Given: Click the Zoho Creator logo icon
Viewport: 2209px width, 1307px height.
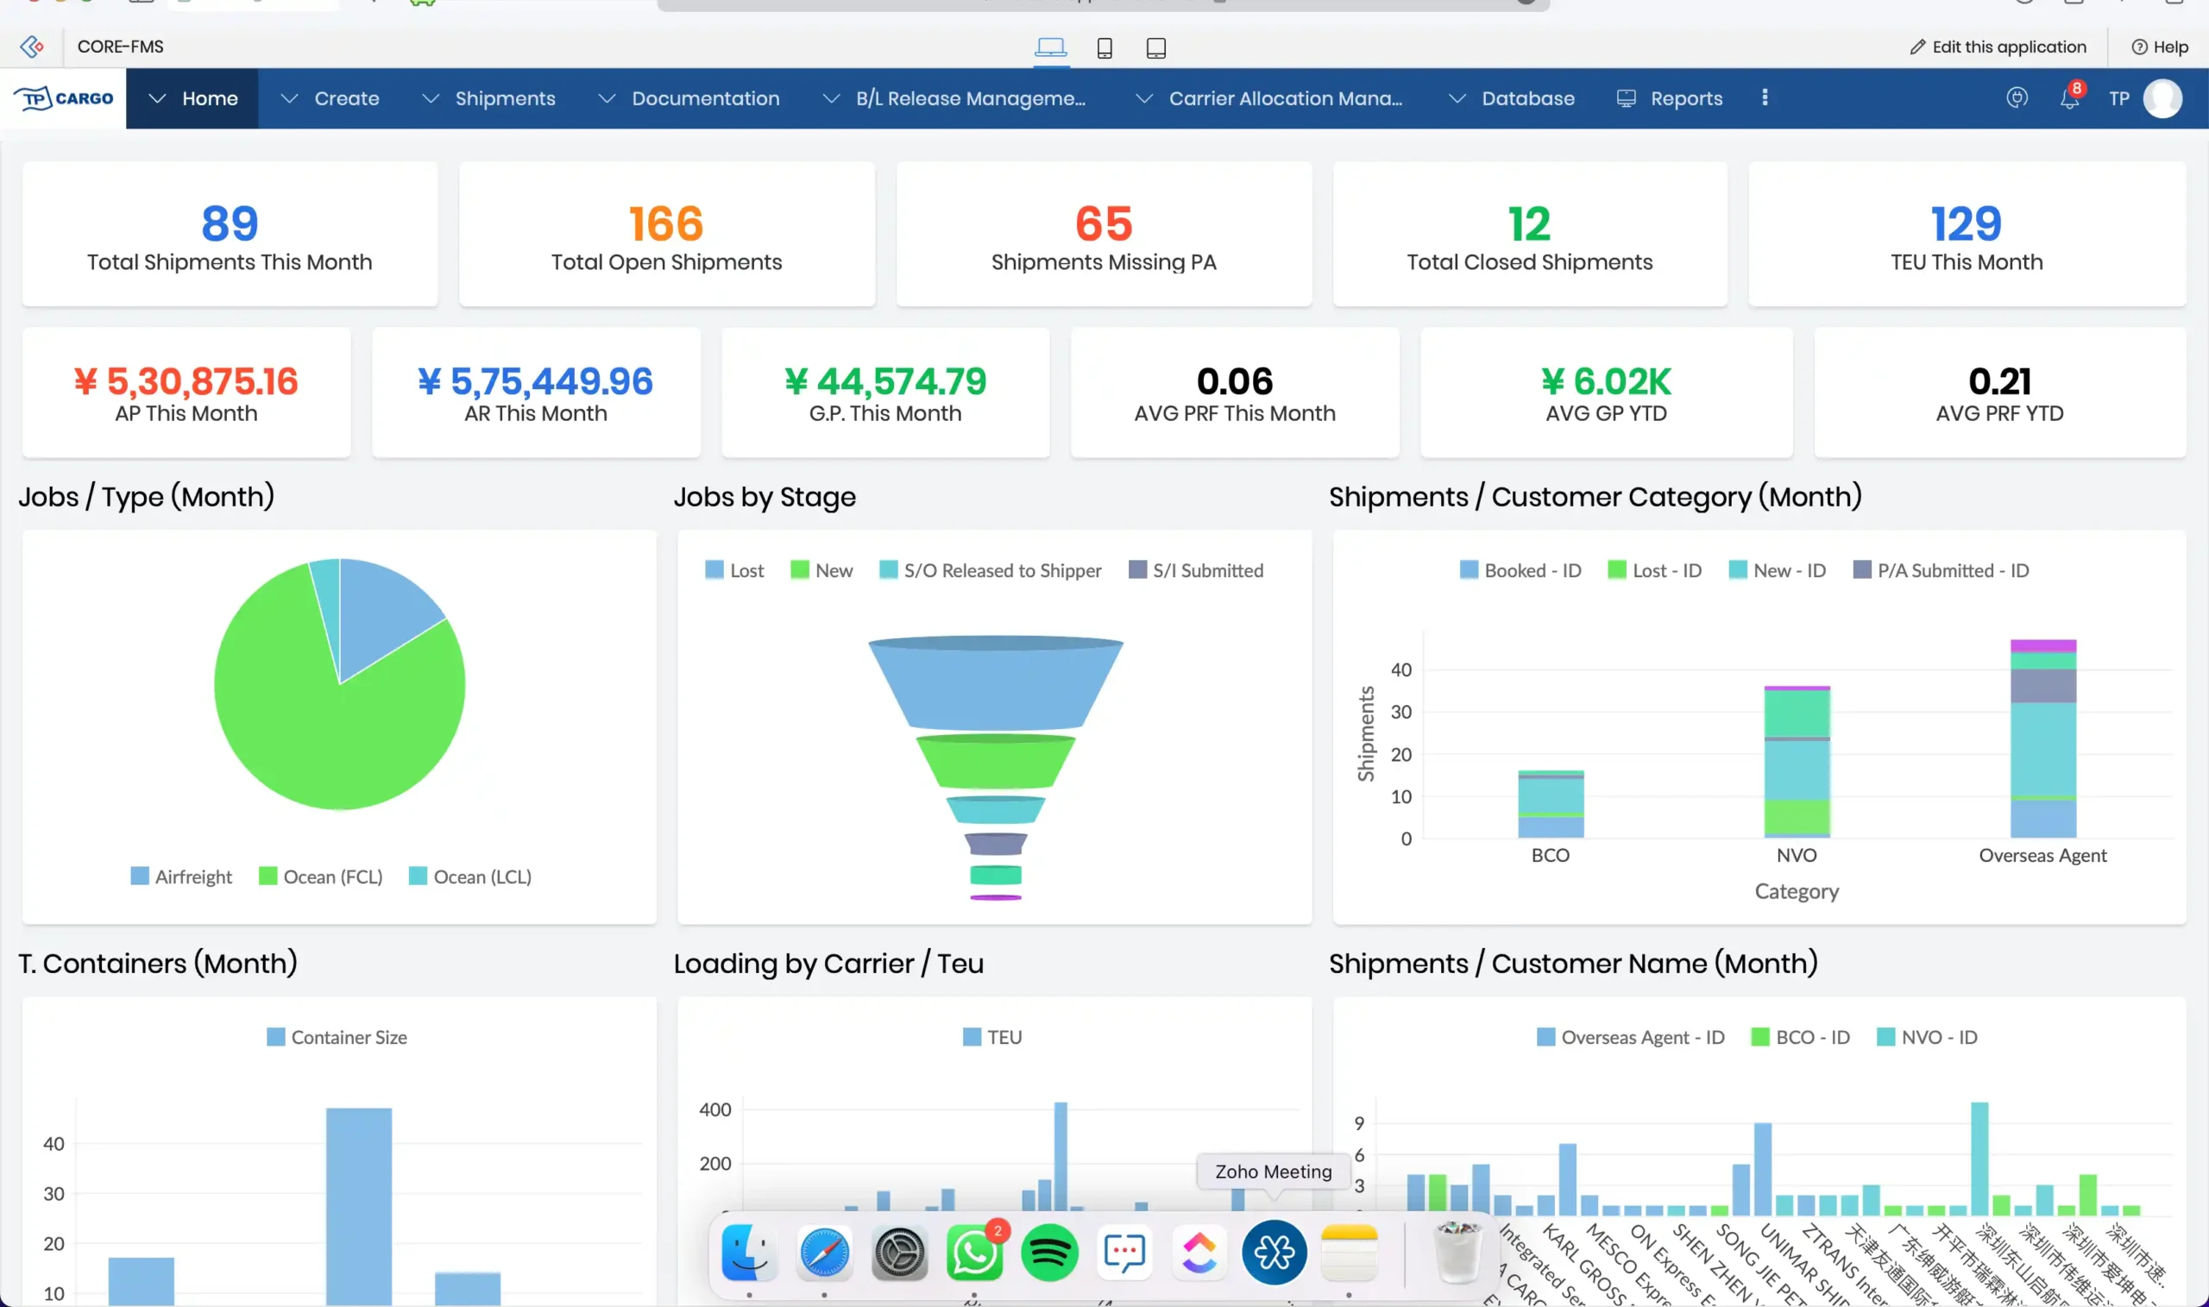Looking at the screenshot, I should point(32,47).
